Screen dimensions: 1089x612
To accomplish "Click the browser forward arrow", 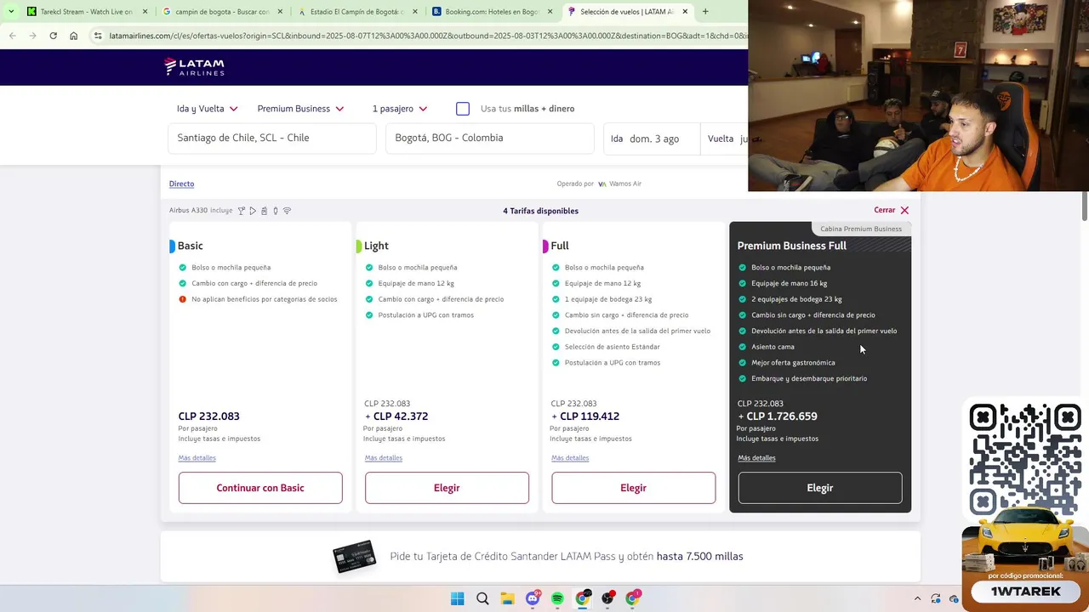I will (x=32, y=36).
